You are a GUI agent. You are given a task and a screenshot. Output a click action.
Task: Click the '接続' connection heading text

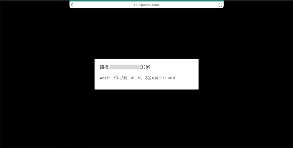point(104,67)
